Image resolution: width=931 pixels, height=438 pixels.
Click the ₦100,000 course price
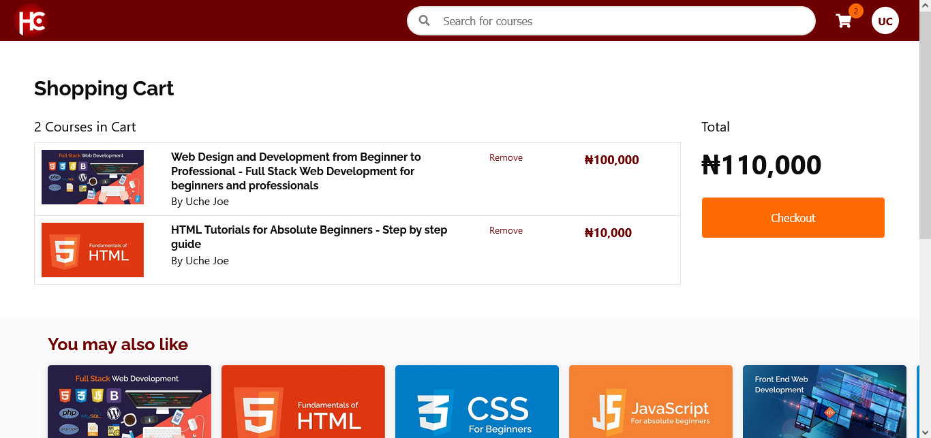click(611, 160)
